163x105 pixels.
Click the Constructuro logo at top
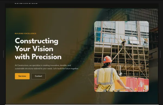click(26, 3)
